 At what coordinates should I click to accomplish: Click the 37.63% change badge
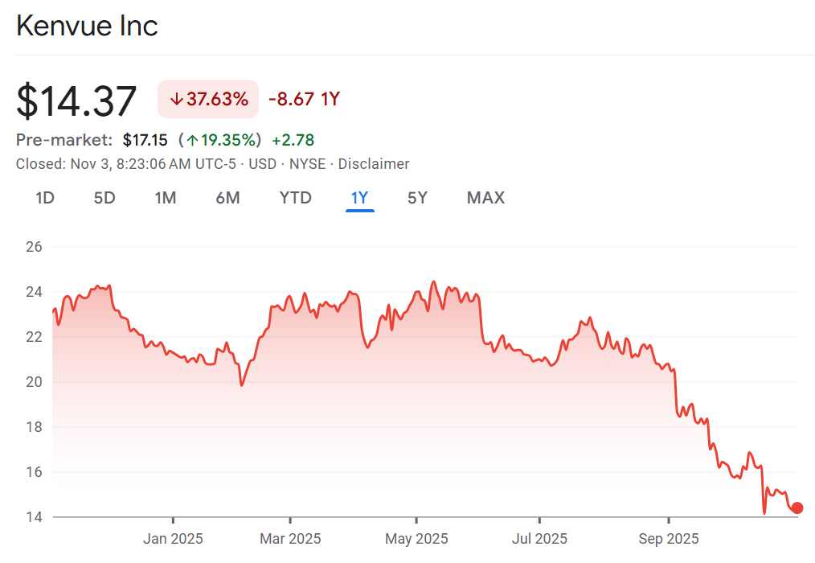click(x=208, y=100)
